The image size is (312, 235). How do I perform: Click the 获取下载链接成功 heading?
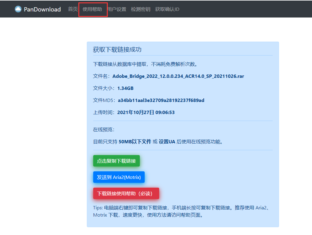117,49
